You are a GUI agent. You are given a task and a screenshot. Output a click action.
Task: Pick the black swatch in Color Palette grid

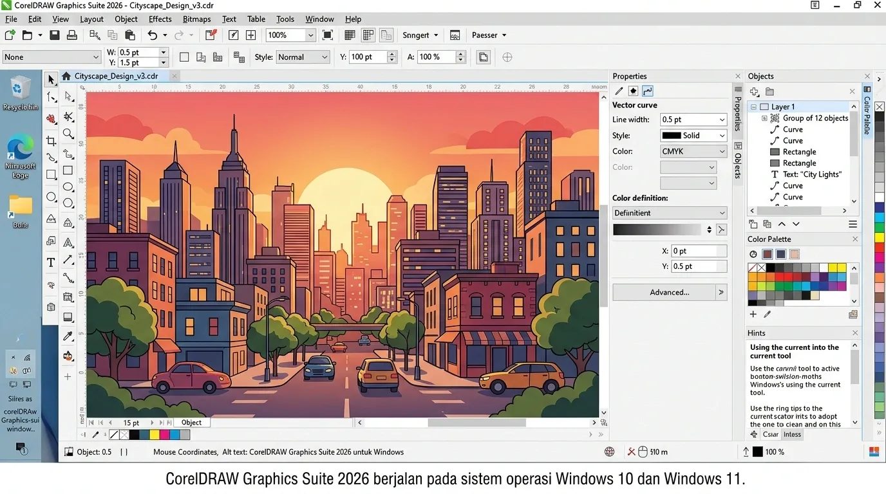770,268
